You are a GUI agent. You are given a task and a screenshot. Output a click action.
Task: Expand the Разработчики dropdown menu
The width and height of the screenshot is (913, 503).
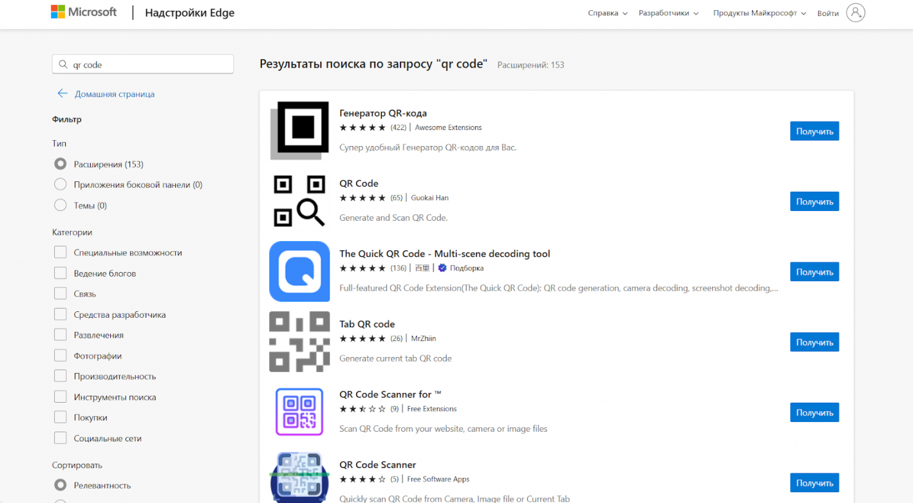[x=668, y=13]
